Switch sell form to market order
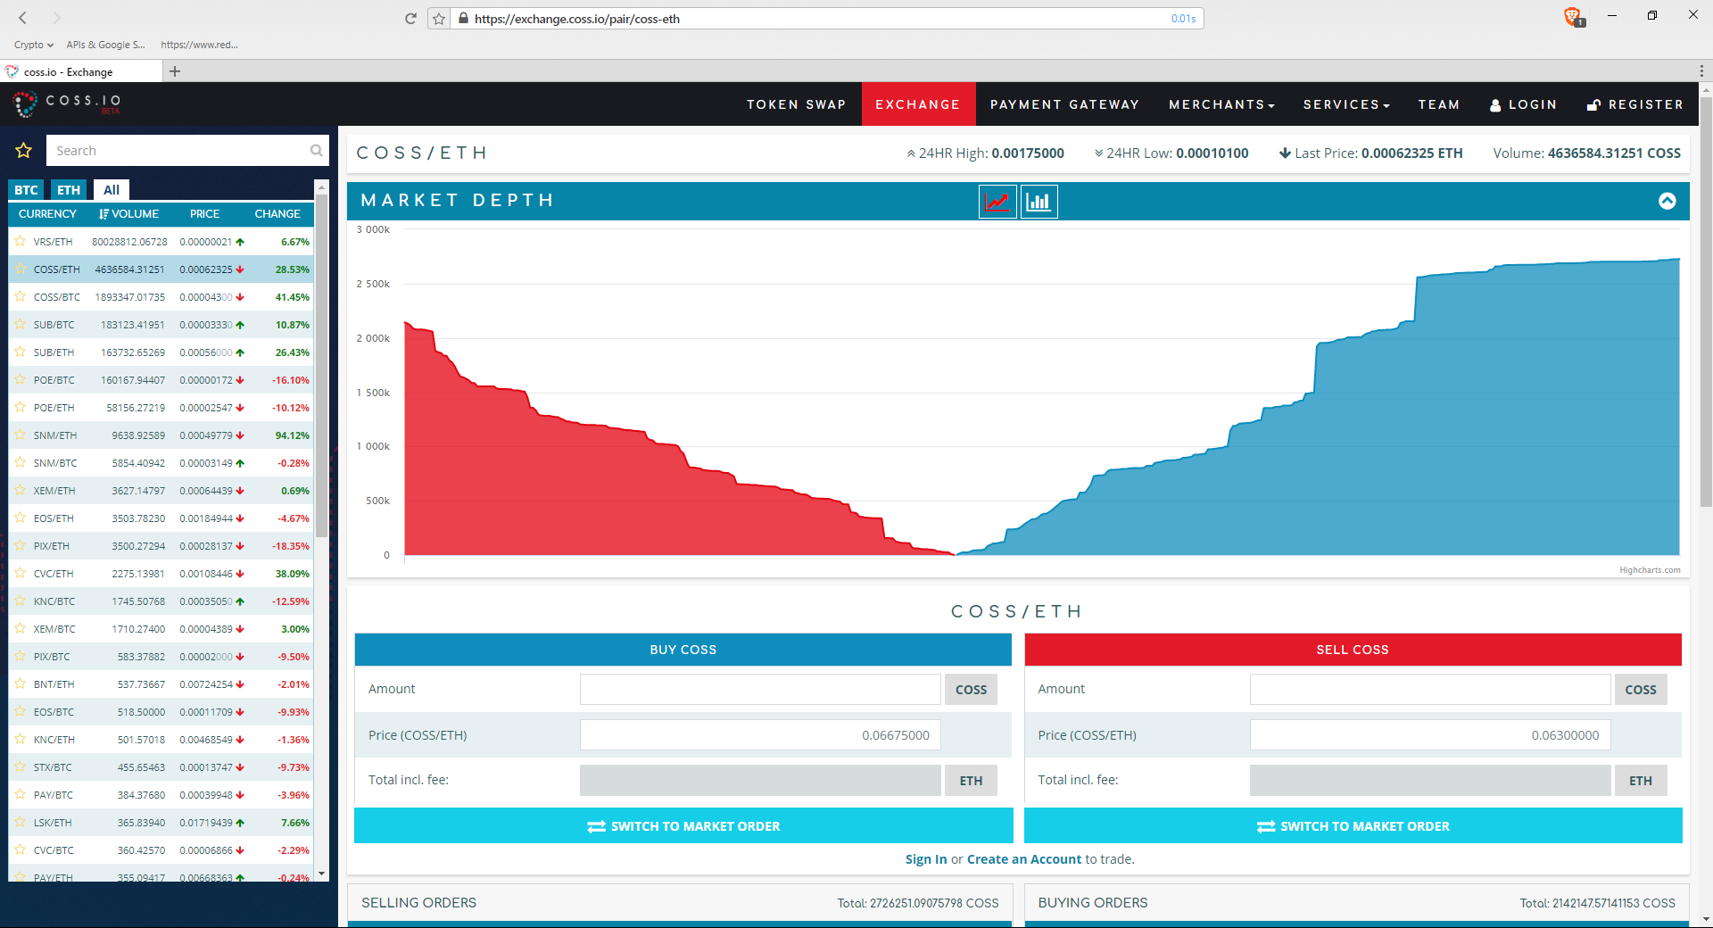Screen dimensions: 1713x928 [x=1353, y=825]
